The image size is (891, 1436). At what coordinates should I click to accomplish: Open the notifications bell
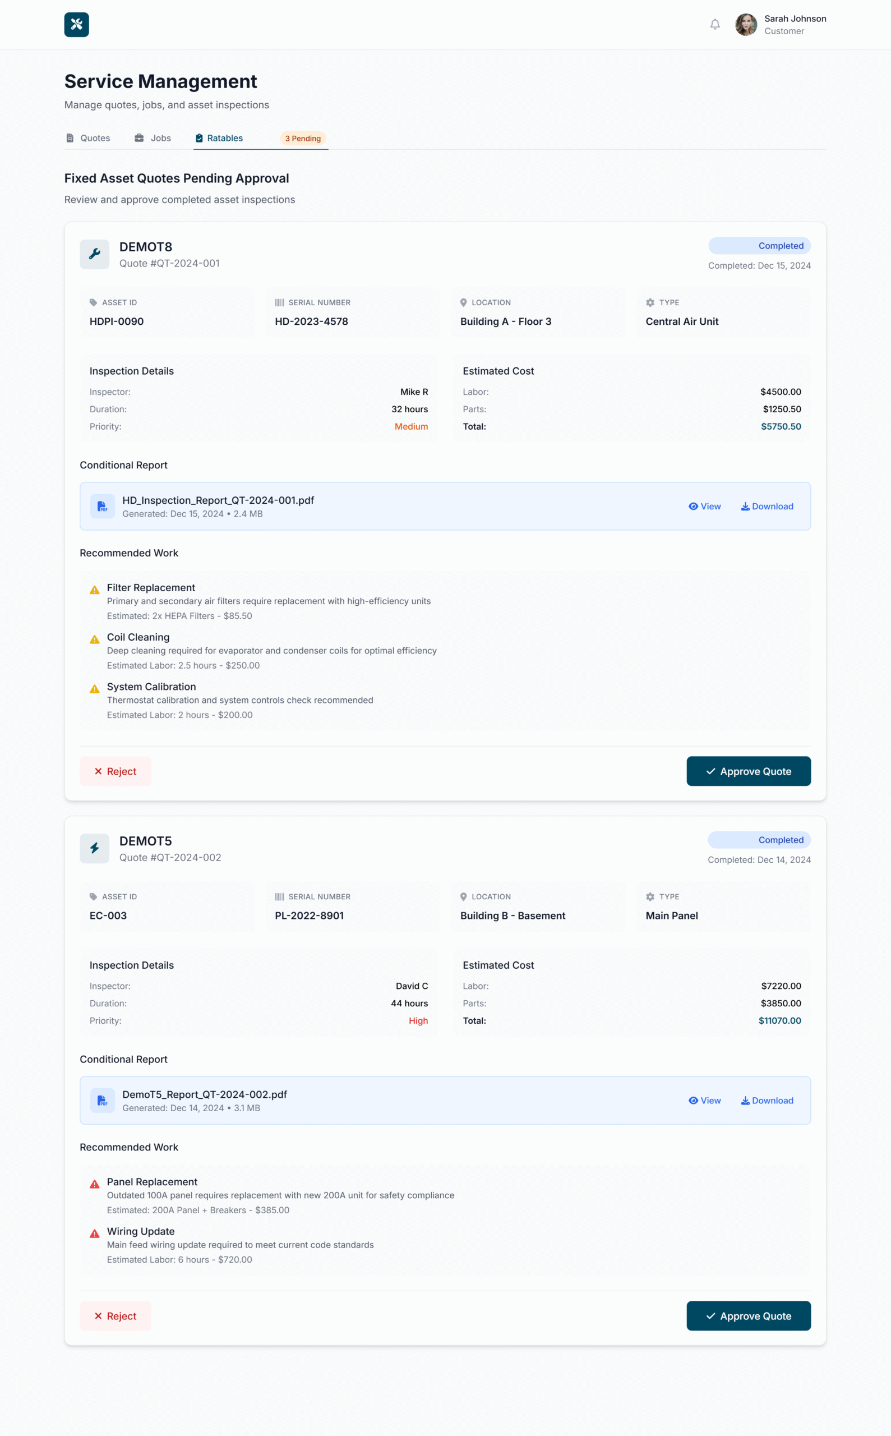(x=714, y=25)
